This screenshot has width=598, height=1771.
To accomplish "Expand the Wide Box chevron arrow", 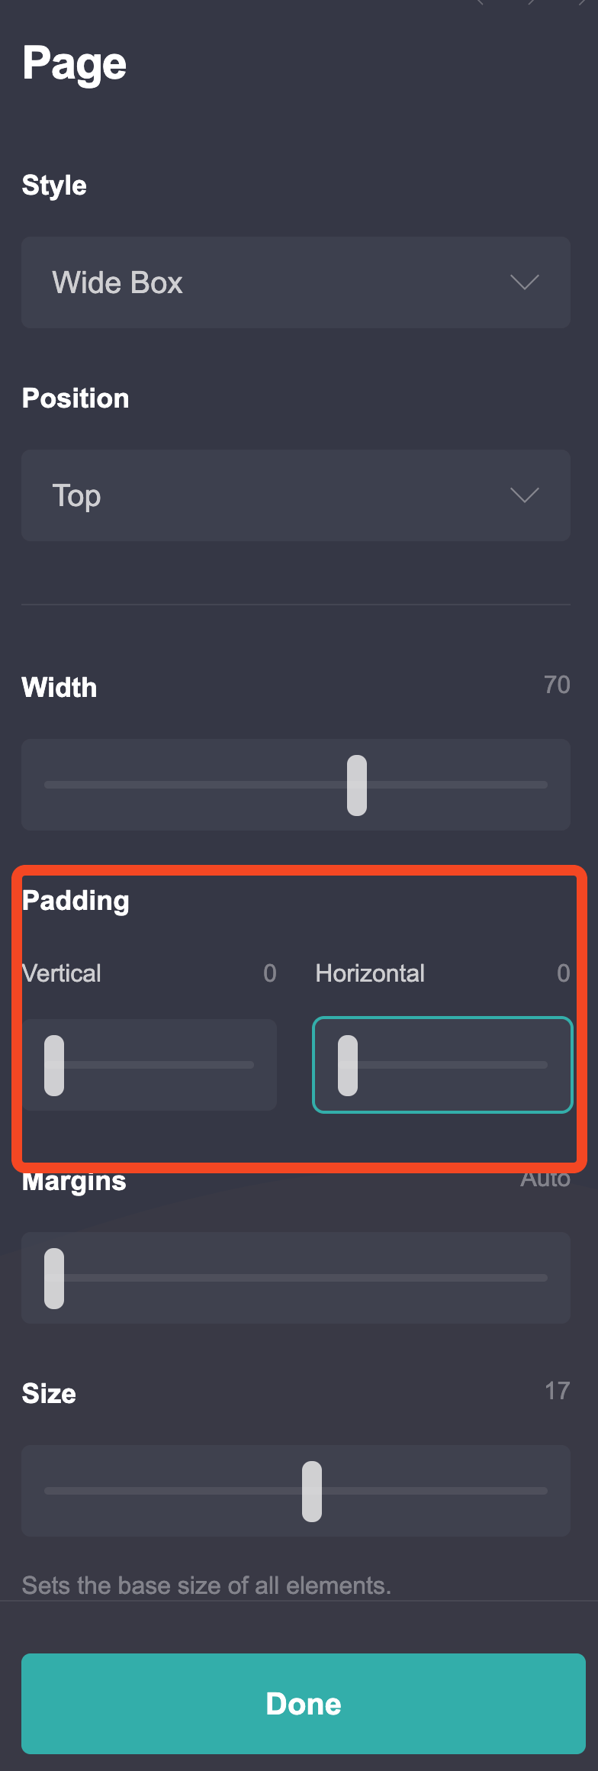I will (524, 283).
